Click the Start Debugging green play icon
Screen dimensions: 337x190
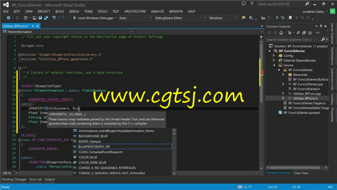pos(75,18)
